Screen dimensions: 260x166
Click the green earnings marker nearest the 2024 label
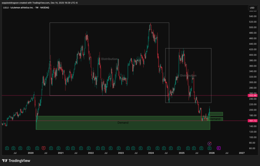click(149, 148)
